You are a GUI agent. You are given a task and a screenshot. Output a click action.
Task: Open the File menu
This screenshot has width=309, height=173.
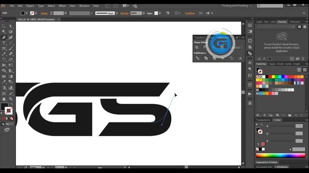(12, 6)
